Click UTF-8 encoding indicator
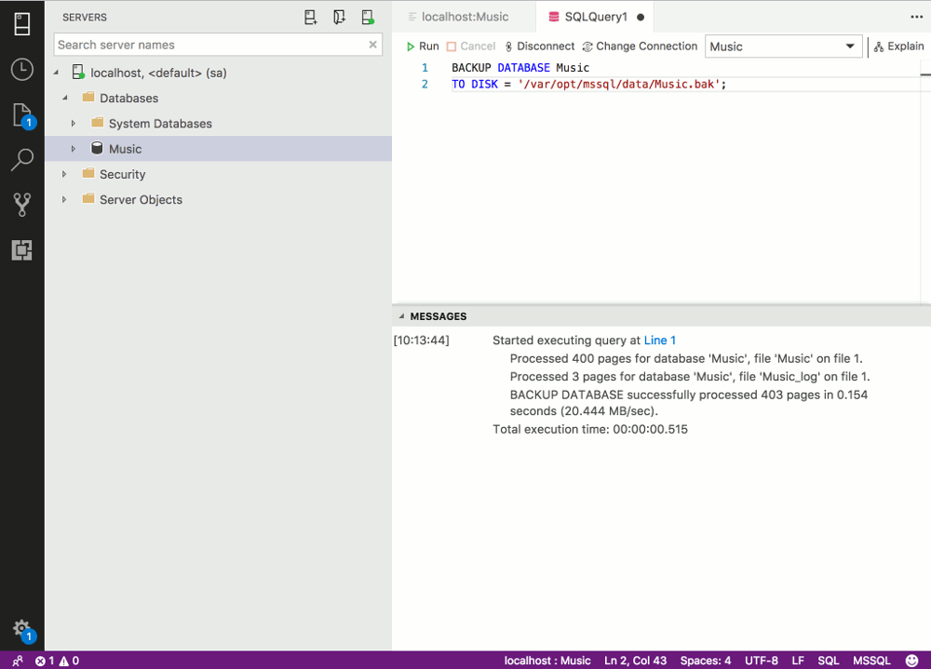The height and width of the screenshot is (669, 931). click(x=762, y=661)
